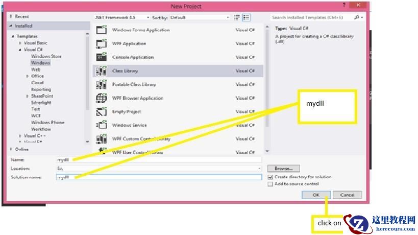Select the Cloud tree node
The height and width of the screenshot is (235, 418).
point(37,83)
